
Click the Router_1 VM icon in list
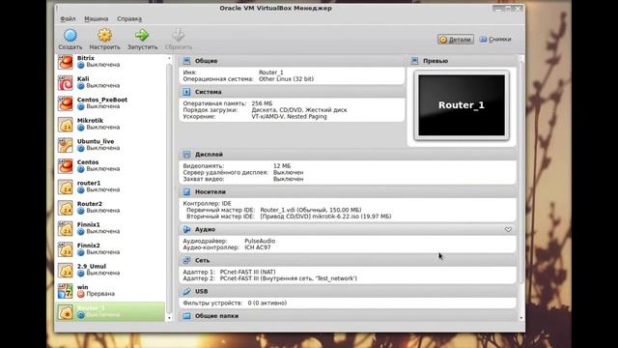click(x=66, y=312)
